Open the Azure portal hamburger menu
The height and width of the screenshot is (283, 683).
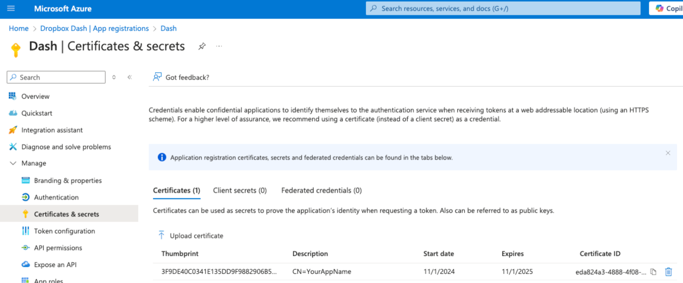11,9
